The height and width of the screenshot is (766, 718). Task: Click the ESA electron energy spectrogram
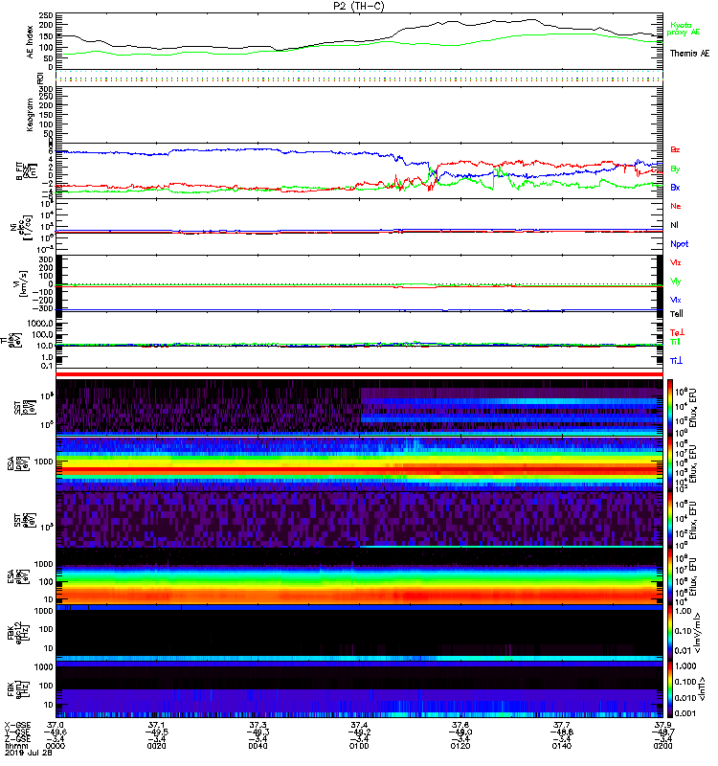359,576
